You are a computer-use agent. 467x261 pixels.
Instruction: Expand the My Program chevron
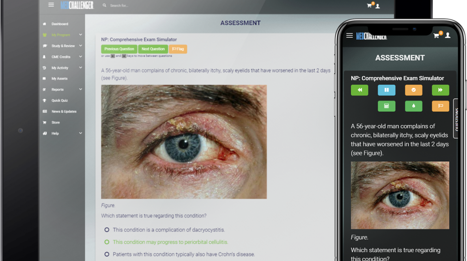[80, 35]
